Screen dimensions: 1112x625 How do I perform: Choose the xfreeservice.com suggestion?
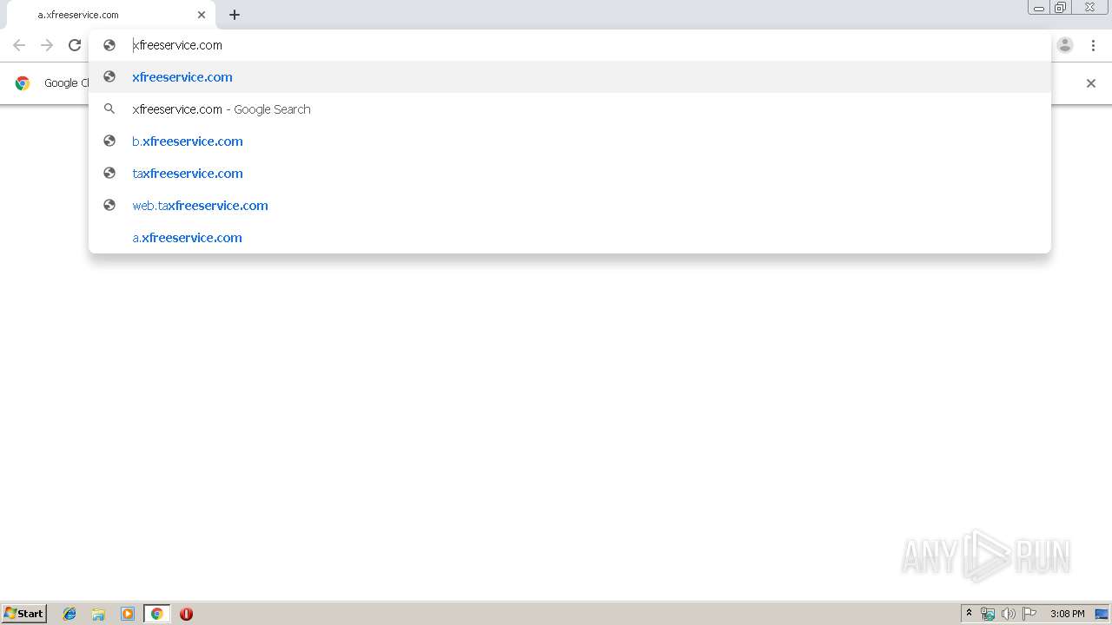point(570,77)
